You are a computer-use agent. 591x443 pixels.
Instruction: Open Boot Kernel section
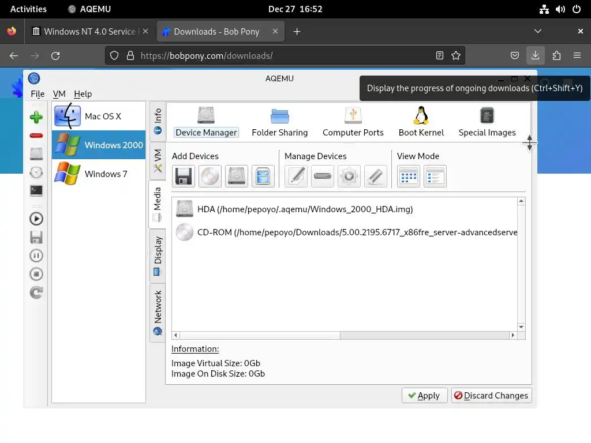(421, 122)
